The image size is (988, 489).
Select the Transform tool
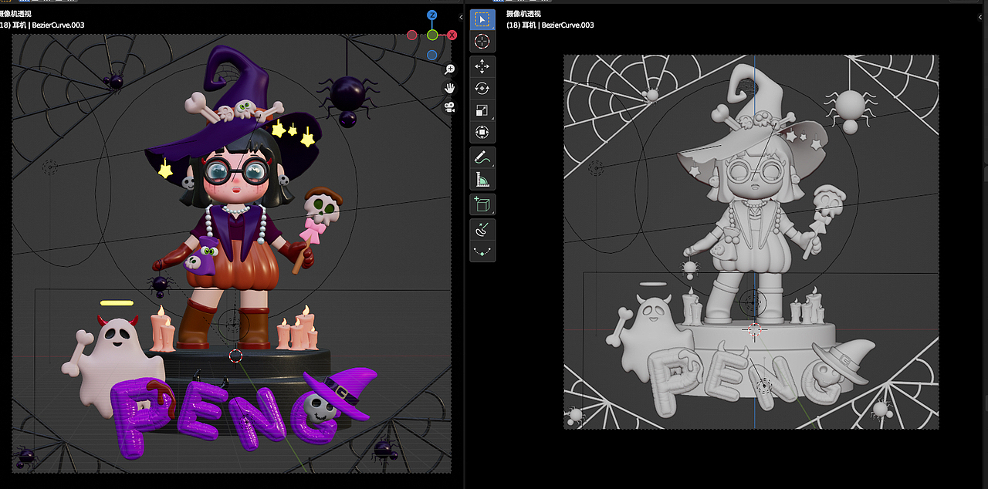[x=482, y=132]
